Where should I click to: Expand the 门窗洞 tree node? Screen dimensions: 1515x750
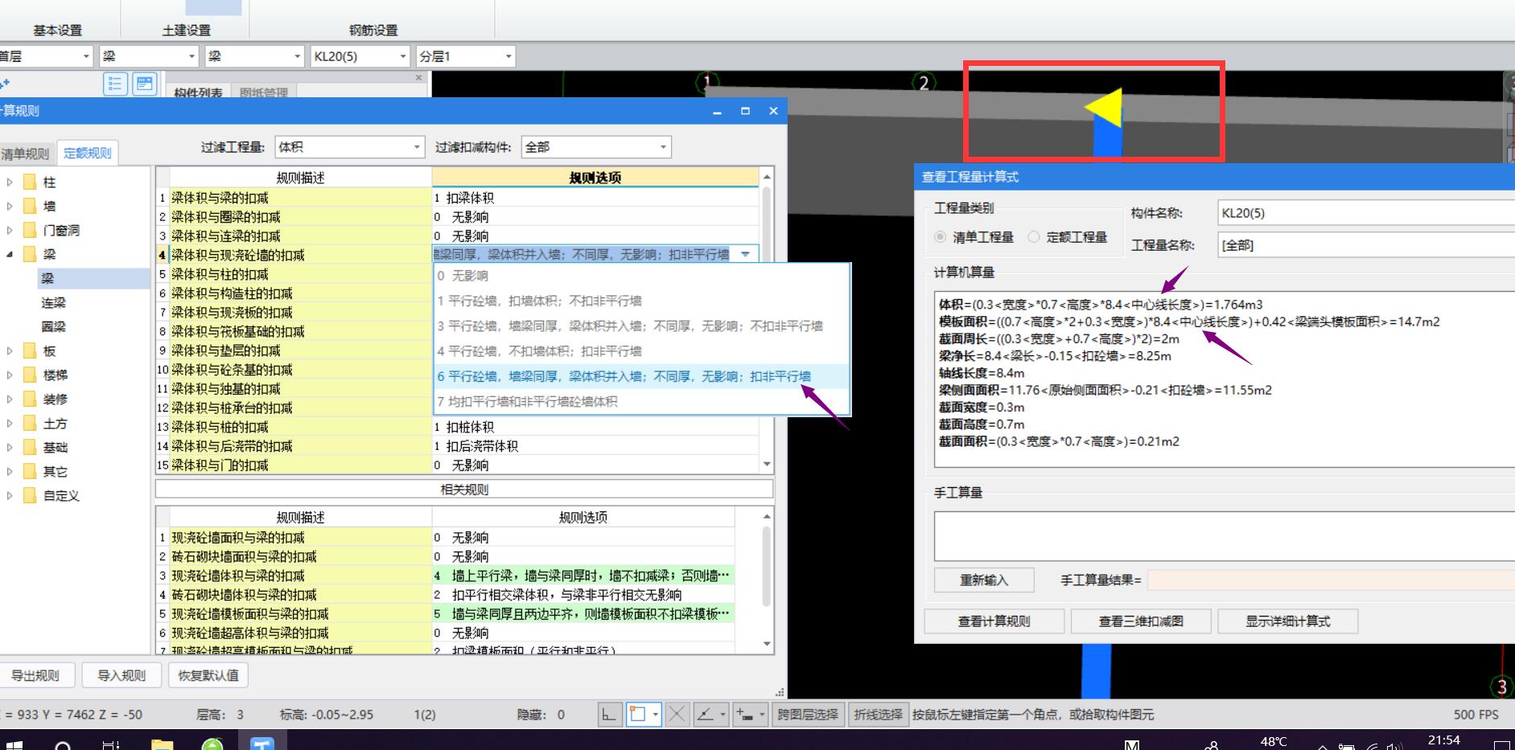coord(10,231)
